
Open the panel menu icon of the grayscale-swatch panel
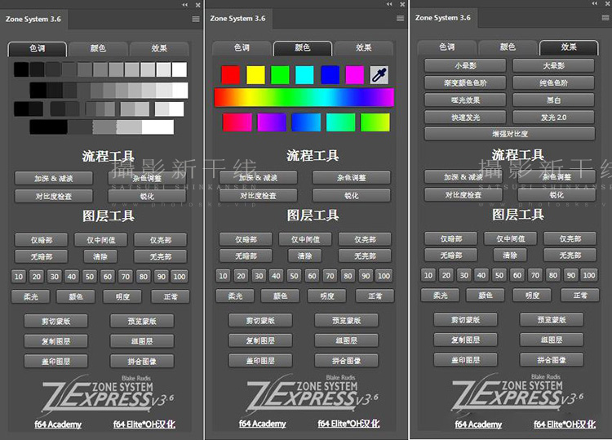tap(196, 19)
